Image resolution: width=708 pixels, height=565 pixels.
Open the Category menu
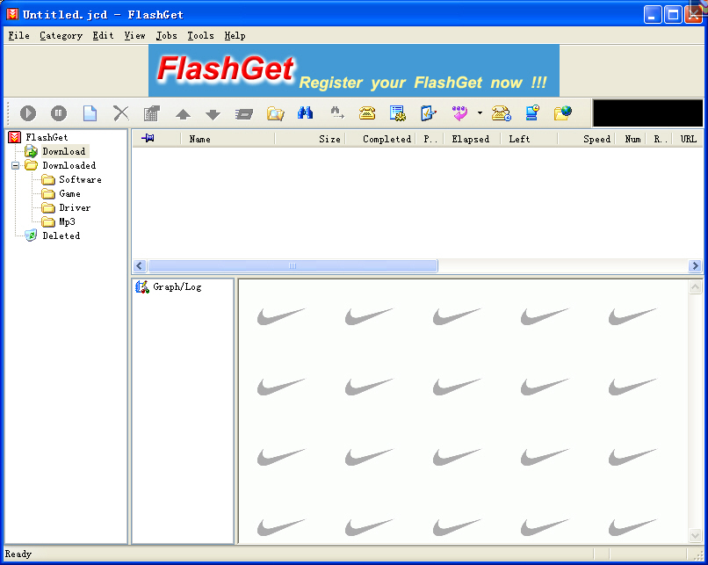point(61,36)
